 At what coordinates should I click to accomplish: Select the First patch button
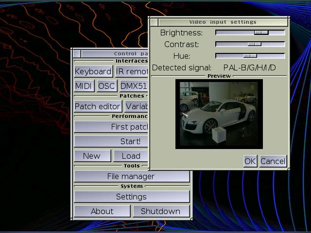click(x=111, y=127)
